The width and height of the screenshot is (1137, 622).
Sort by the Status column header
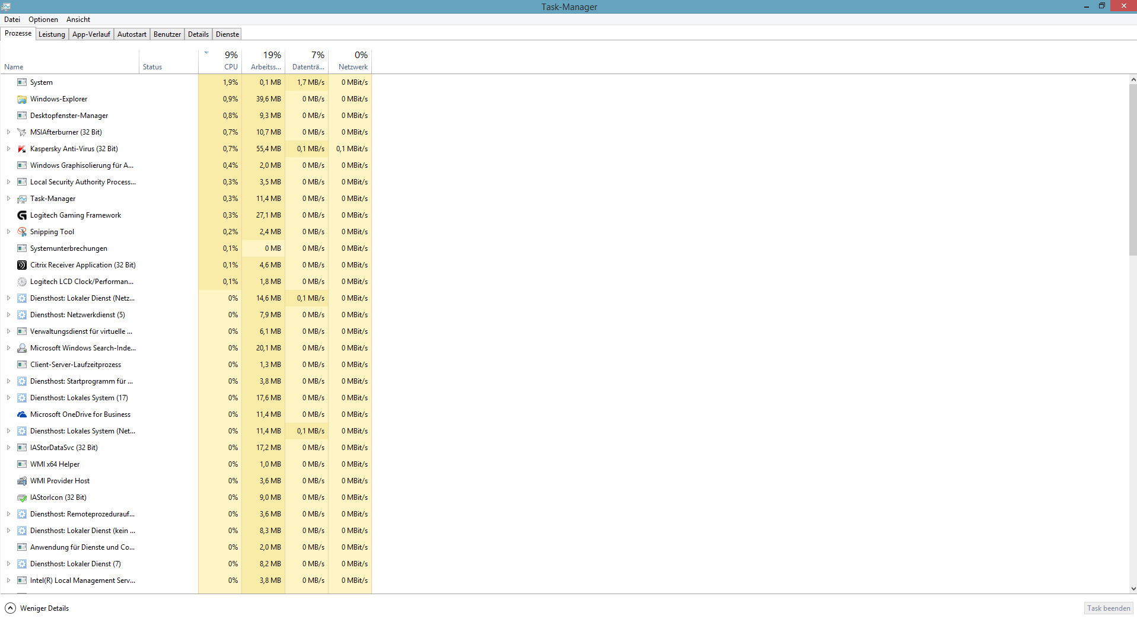pos(168,61)
